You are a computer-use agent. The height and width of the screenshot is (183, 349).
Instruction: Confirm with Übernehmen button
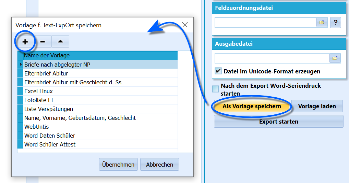point(118,164)
